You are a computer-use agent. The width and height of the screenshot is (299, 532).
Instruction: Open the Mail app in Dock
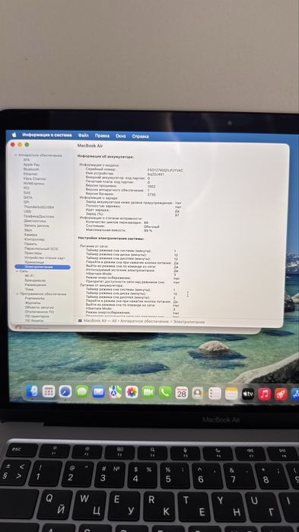[x=99, y=393]
